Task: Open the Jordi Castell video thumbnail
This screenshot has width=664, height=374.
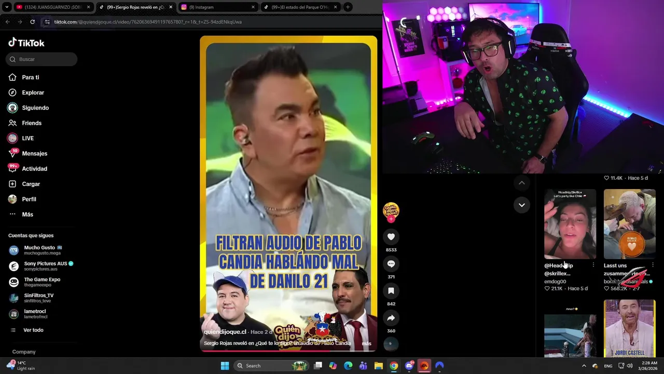Action: tap(630, 328)
